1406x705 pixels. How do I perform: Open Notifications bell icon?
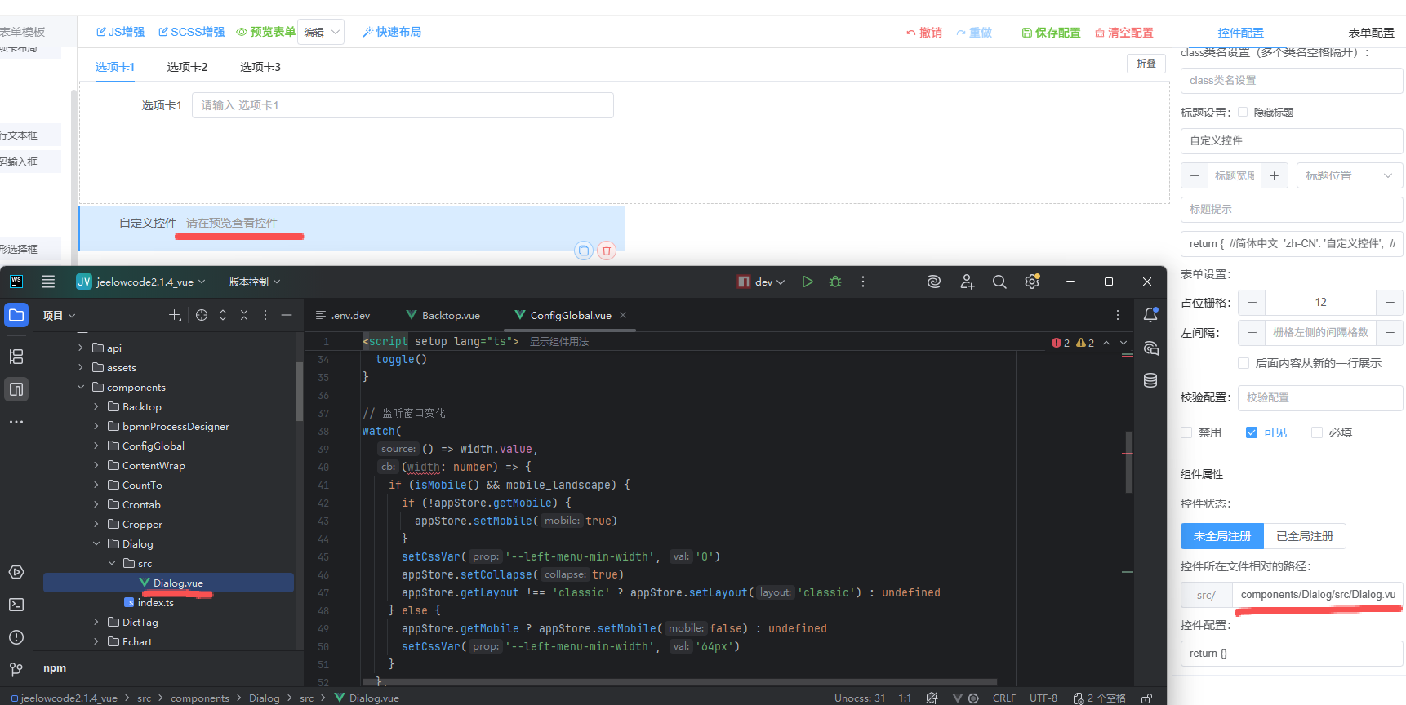(x=1150, y=315)
